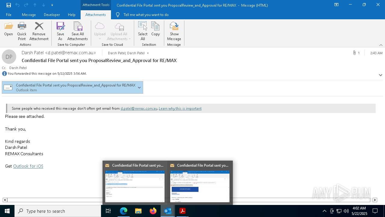Remove Attachment from the message
The width and height of the screenshot is (385, 217).
point(39,31)
